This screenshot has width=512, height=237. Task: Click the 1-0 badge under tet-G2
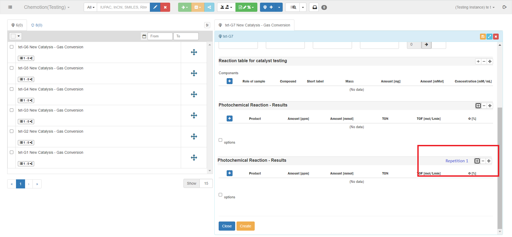[26, 143]
